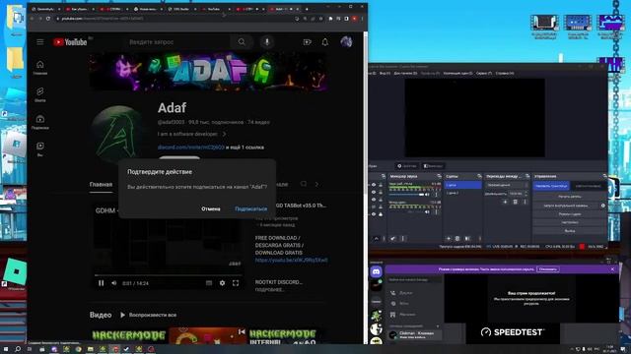Open featured video settings gear

pyautogui.click(x=222, y=283)
